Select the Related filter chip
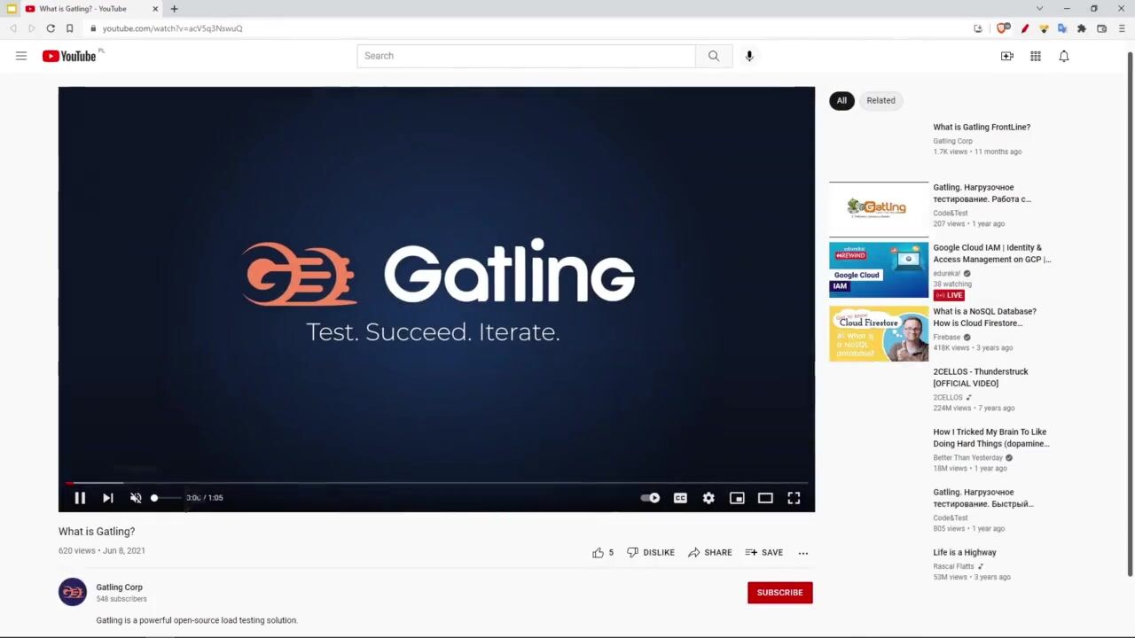 tap(881, 100)
